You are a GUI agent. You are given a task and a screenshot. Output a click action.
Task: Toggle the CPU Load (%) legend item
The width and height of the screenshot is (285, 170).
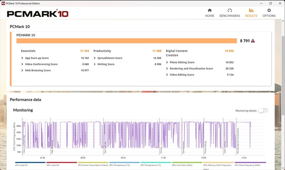pyautogui.click(x=21, y=165)
